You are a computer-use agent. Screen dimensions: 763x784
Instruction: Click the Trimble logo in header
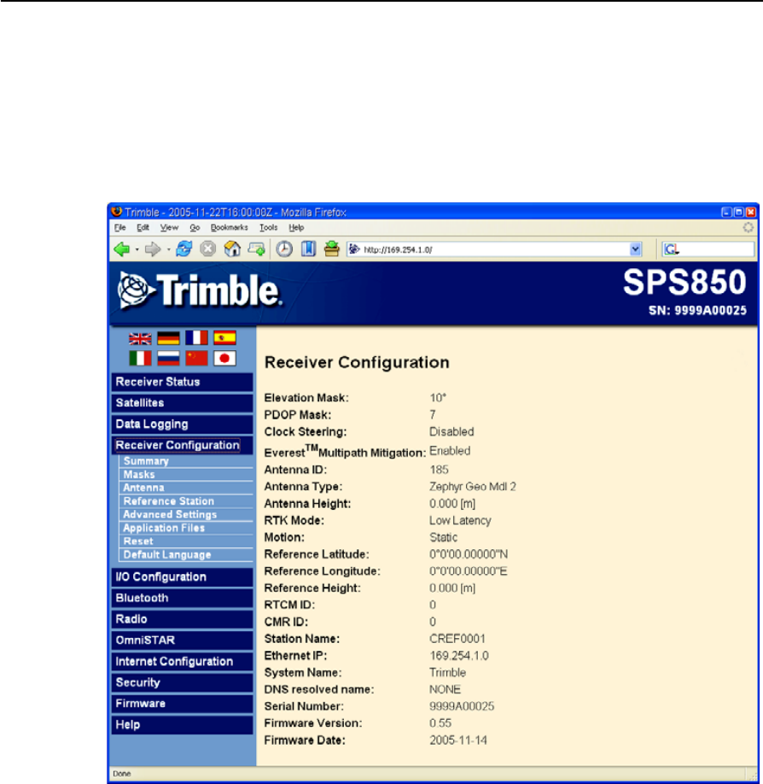pos(200,290)
